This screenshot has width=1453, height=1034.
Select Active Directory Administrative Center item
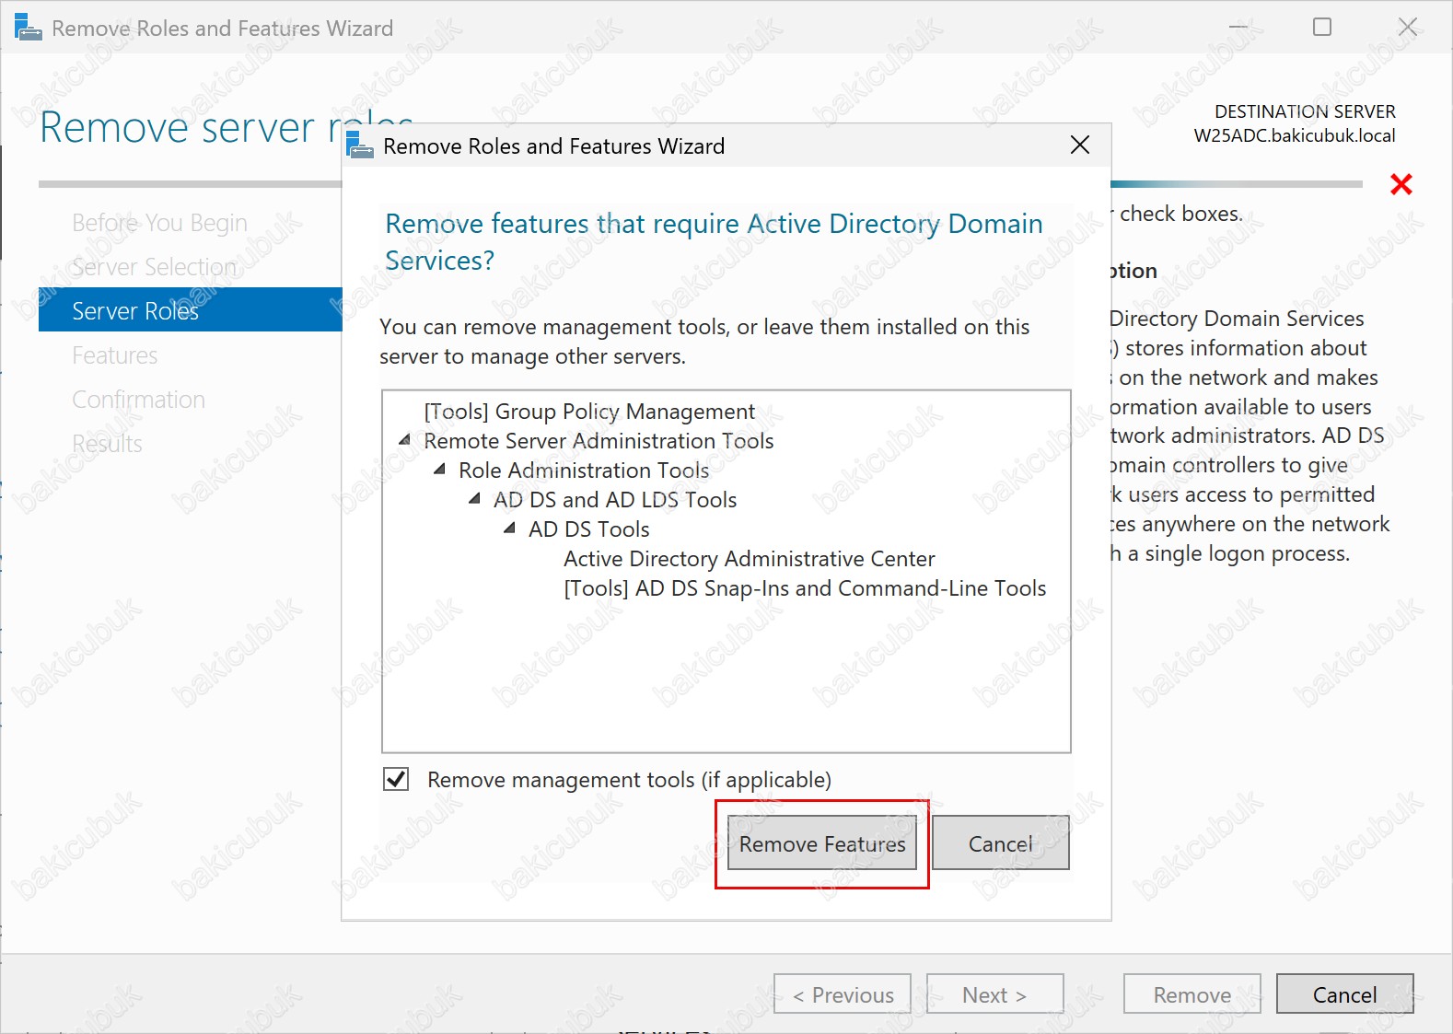[x=749, y=559]
